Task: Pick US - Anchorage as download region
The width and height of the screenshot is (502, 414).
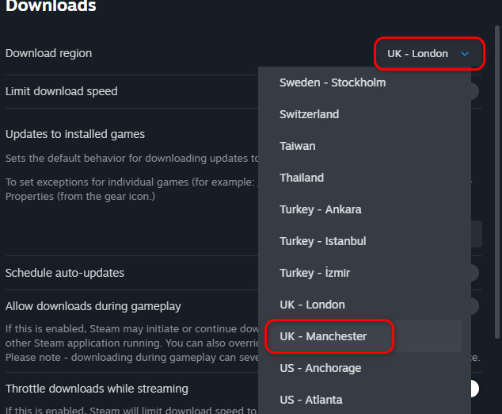Action: [320, 368]
